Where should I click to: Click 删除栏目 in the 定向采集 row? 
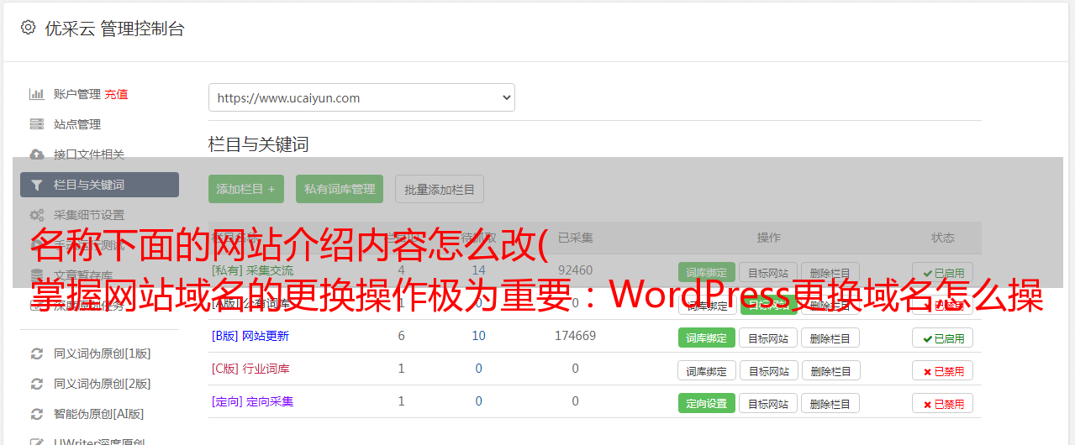coord(830,403)
